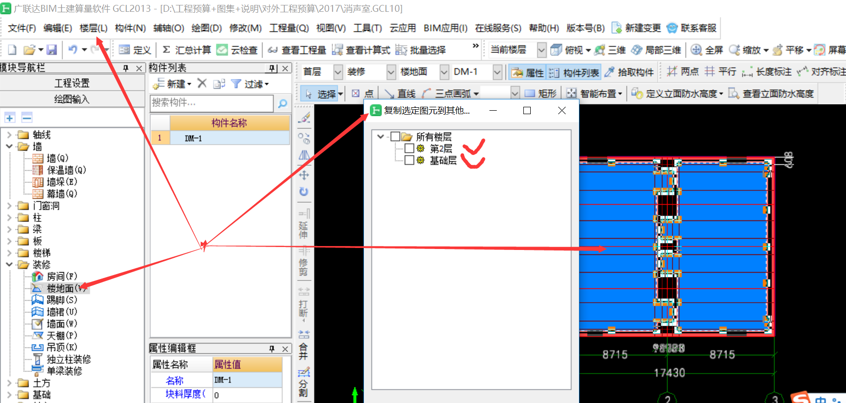The image size is (846, 403).
Task: Open the DM-1 component dropdown
Action: point(497,72)
